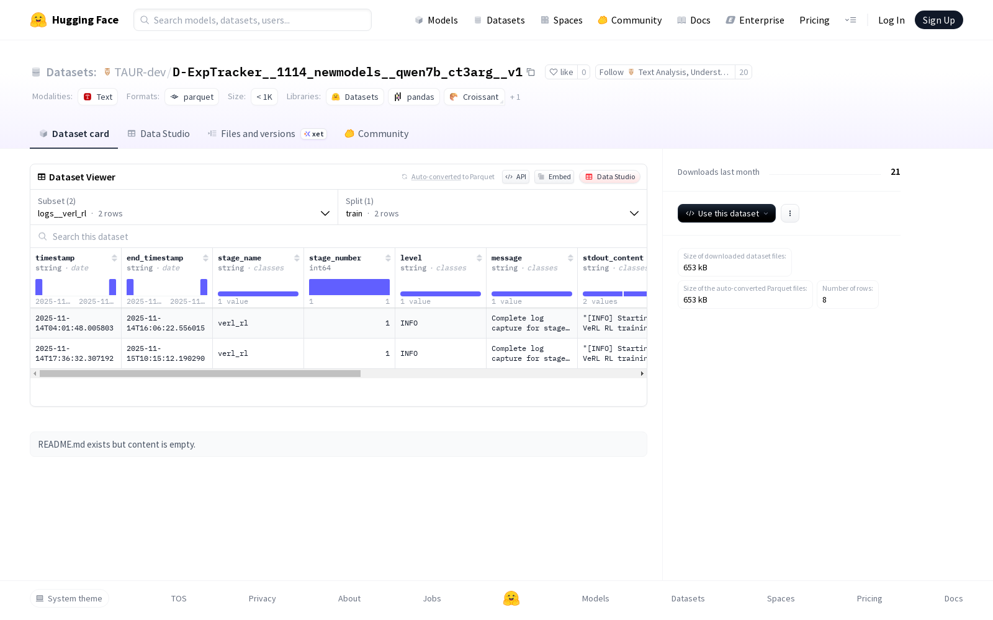Sort the level column
The height and width of the screenshot is (620, 993).
pos(479,258)
